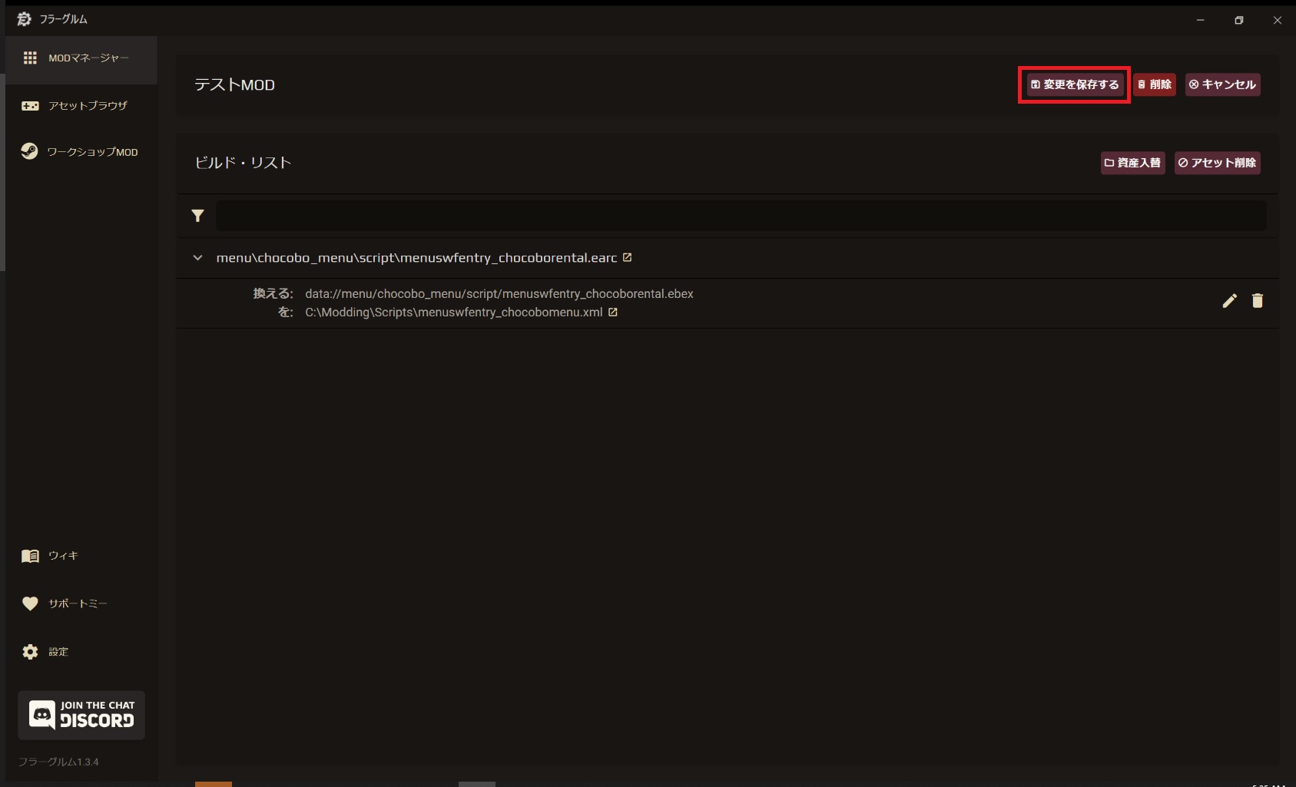Image resolution: width=1296 pixels, height=787 pixels.
Task: Click the アセット削除 remove asset button
Action: click(x=1217, y=163)
